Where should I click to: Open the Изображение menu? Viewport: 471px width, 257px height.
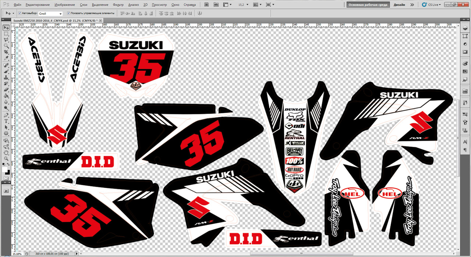pos(64,5)
